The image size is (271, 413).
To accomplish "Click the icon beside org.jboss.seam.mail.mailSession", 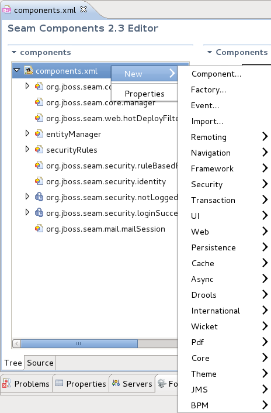I will click(x=39, y=228).
